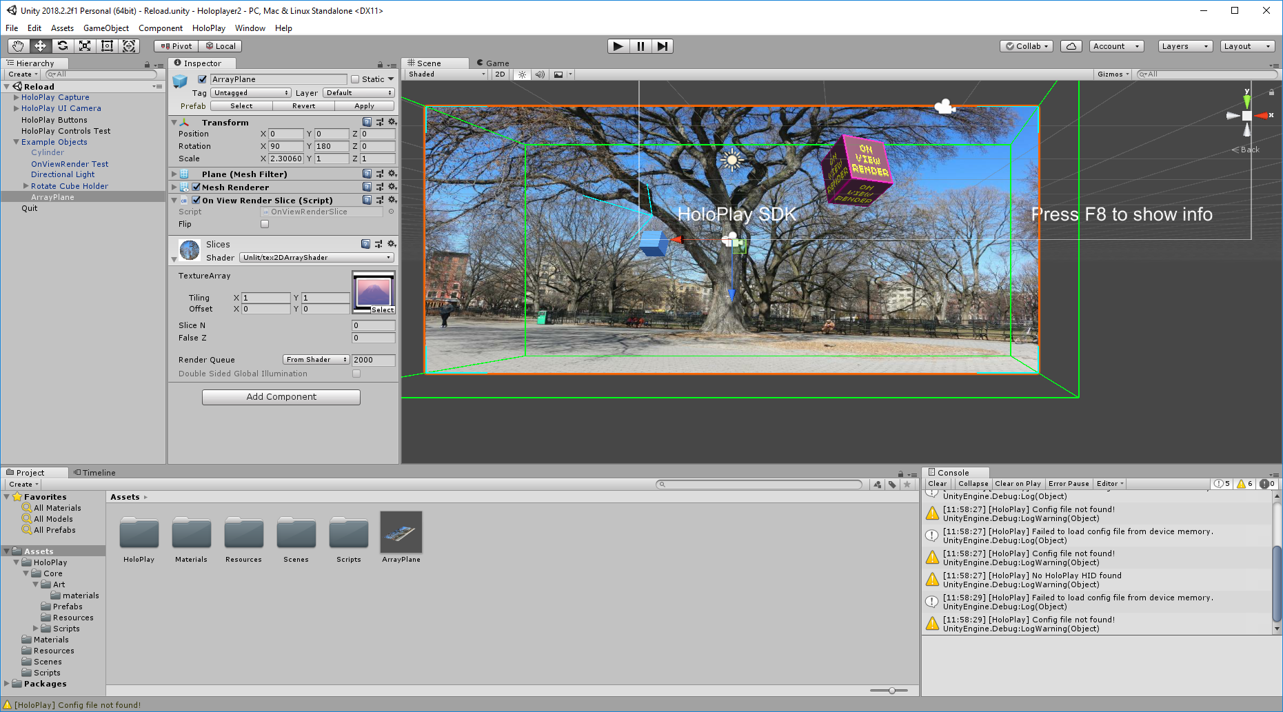Open the Layers dropdown

coord(1185,46)
